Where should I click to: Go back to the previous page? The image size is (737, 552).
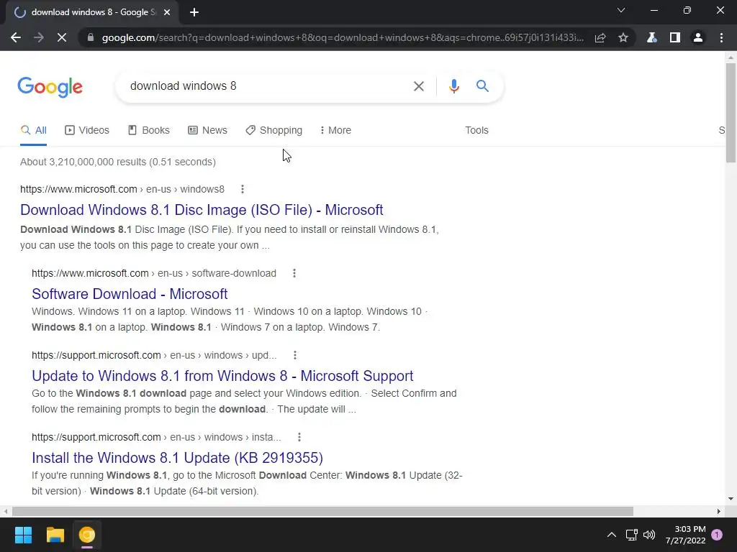[16, 37]
